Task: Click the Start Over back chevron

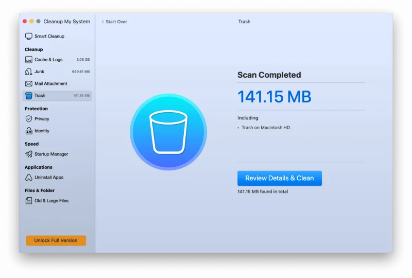Action: [x=102, y=22]
